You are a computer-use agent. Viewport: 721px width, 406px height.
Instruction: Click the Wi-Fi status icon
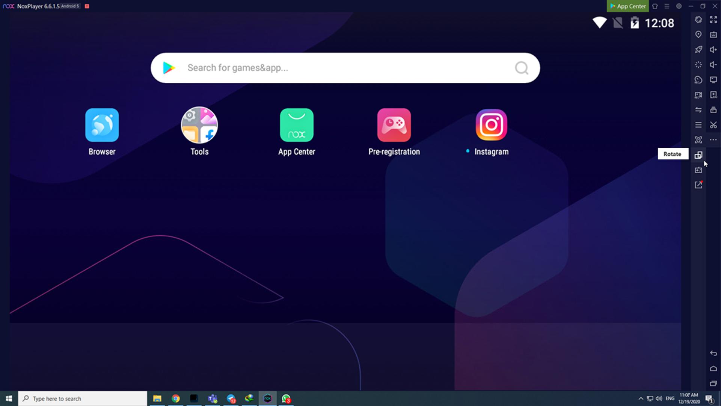(600, 23)
